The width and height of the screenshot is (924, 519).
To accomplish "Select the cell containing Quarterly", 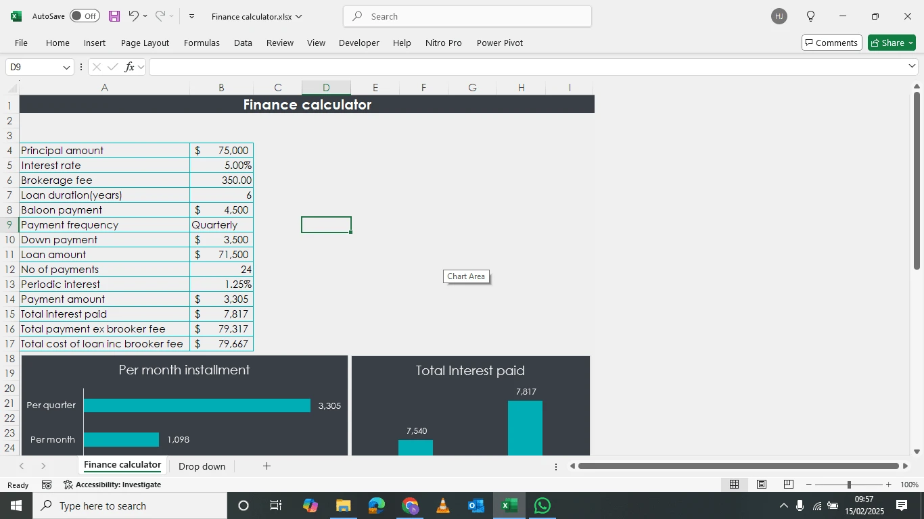I will pyautogui.click(x=222, y=225).
